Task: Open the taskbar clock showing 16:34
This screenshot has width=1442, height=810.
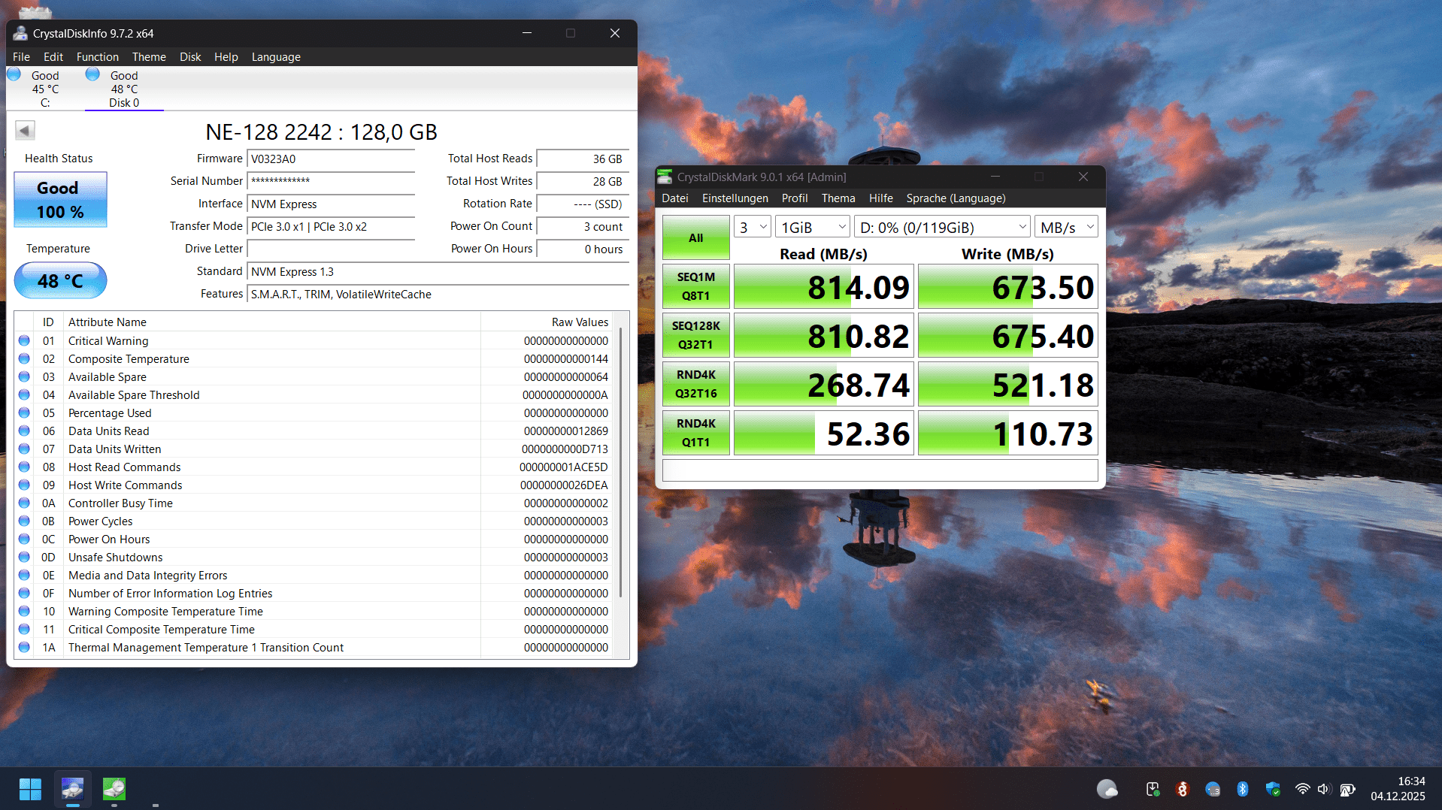Action: tap(1398, 789)
